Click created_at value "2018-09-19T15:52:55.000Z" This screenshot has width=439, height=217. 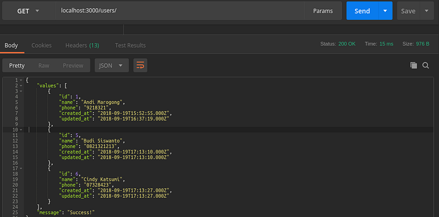click(133, 113)
